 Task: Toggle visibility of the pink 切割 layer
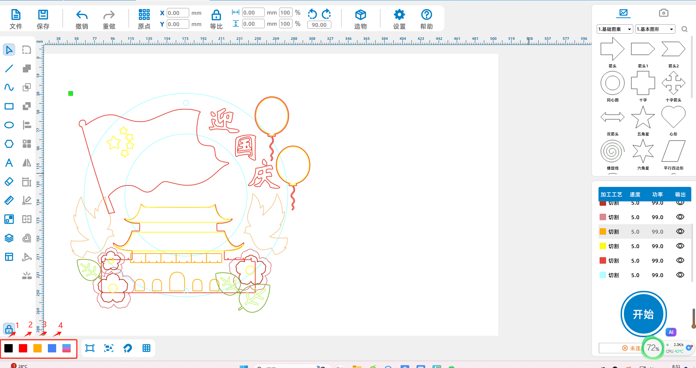pyautogui.click(x=680, y=217)
